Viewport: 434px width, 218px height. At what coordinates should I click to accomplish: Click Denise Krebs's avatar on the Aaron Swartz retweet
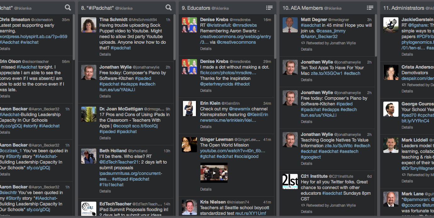(189, 25)
